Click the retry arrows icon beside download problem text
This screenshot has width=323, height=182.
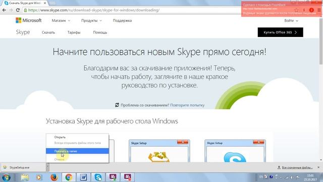pyautogui.click(x=117, y=105)
